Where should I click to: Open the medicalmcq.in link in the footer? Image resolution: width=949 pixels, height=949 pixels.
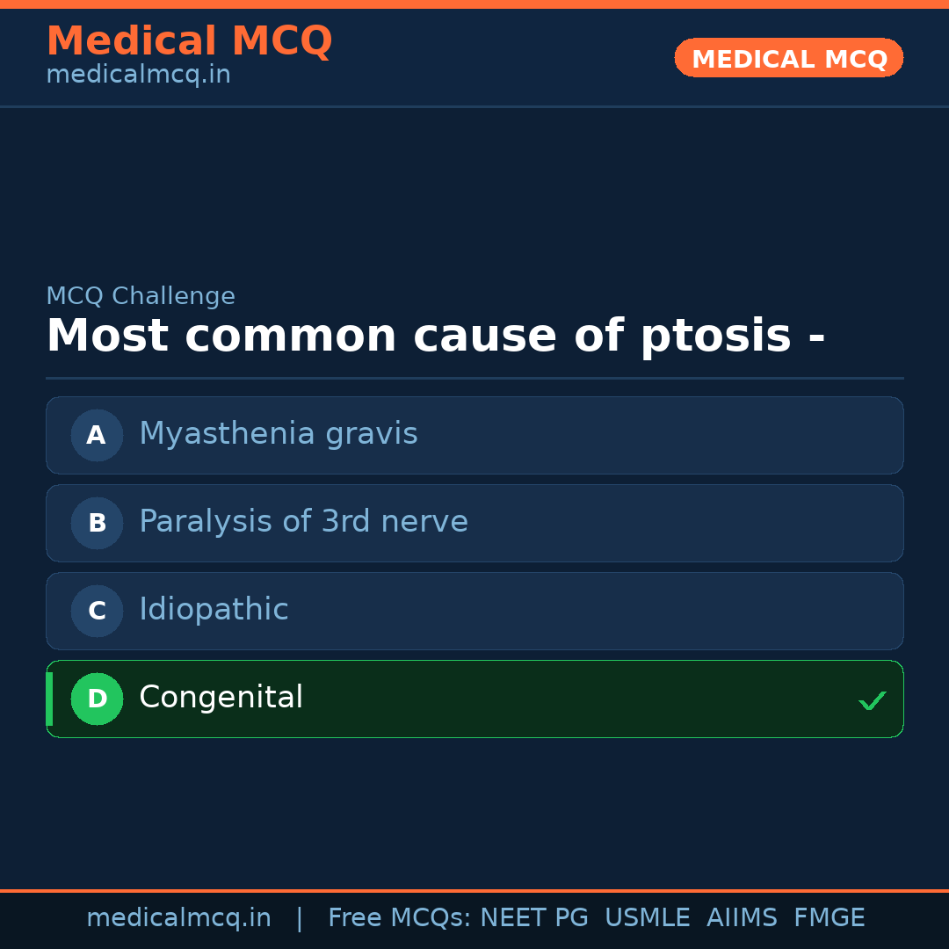click(x=179, y=916)
